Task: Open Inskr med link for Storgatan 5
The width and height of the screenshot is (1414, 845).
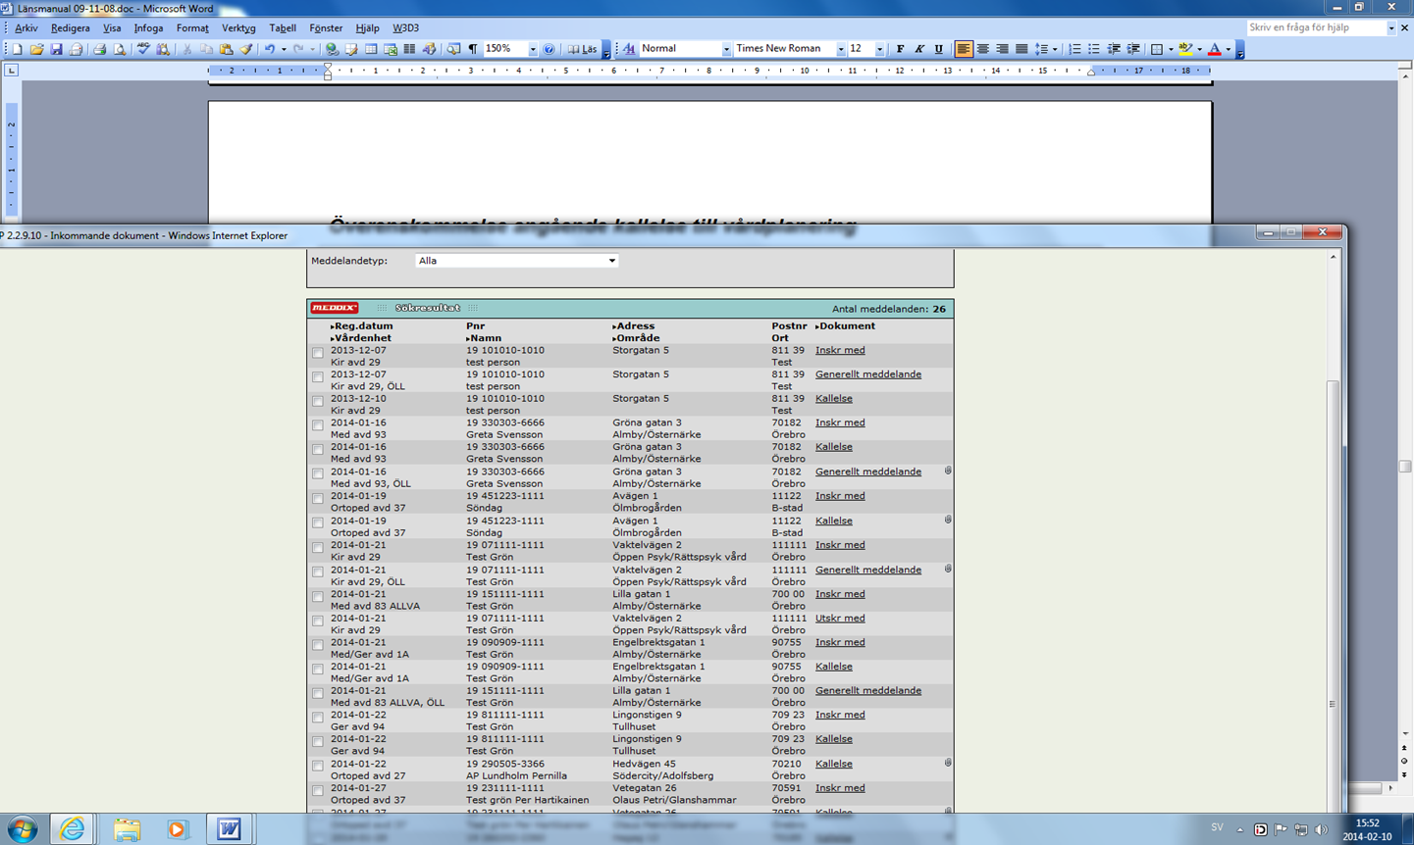Action: (840, 350)
